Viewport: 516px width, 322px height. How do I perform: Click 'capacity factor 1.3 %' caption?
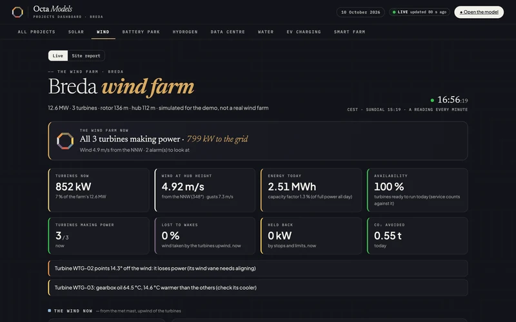[310, 197]
